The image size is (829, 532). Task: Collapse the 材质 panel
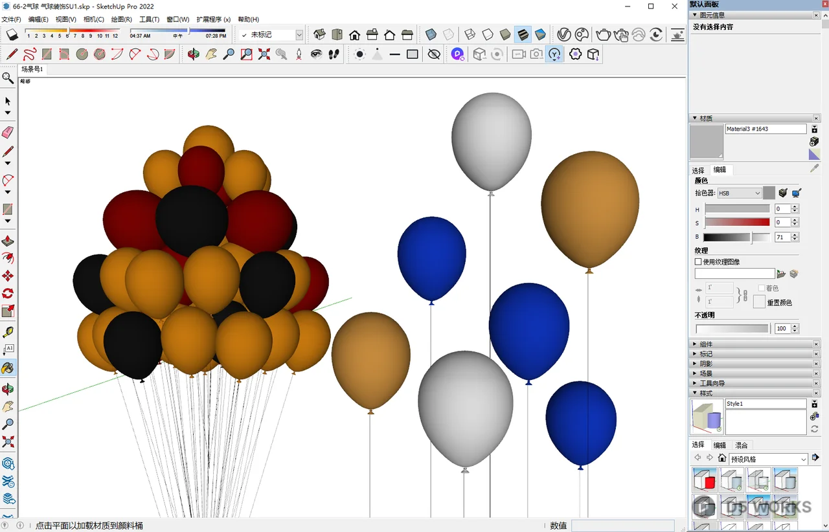[755, 118]
